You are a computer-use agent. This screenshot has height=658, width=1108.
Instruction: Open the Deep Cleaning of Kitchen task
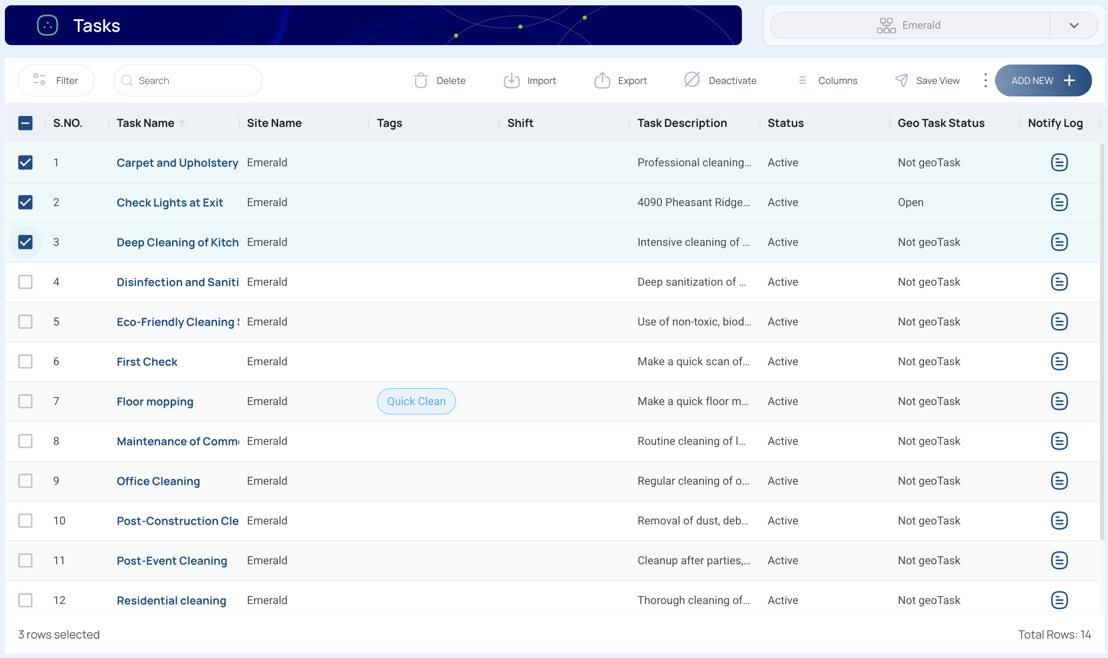[x=177, y=242]
